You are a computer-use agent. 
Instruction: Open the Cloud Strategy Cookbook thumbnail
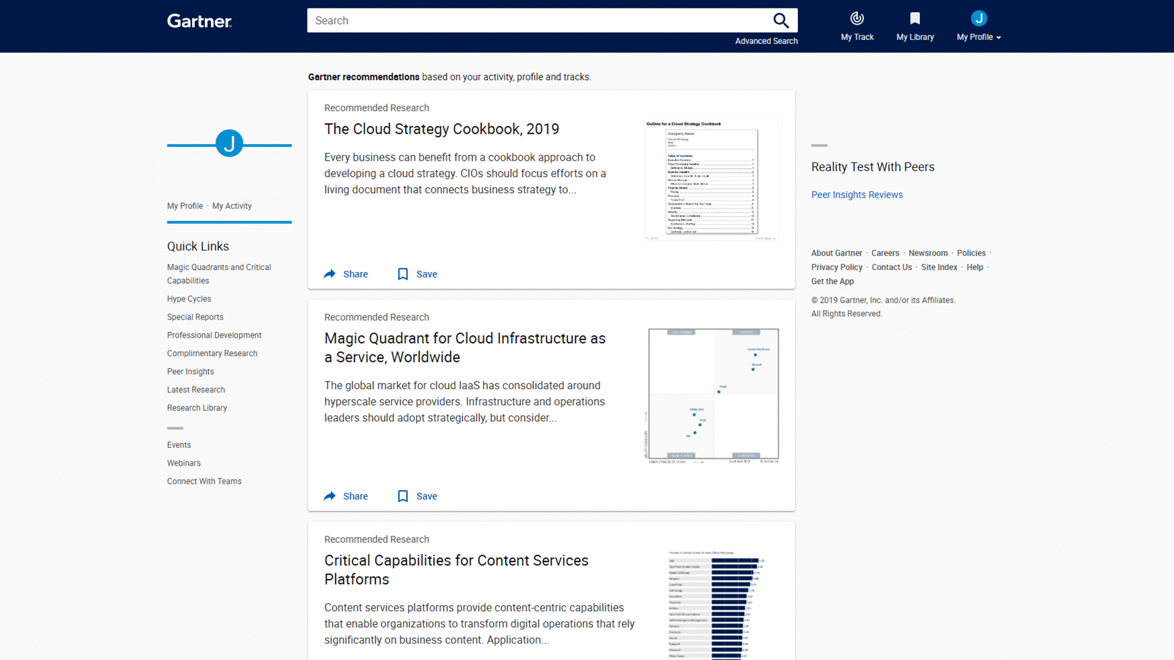[x=712, y=180]
